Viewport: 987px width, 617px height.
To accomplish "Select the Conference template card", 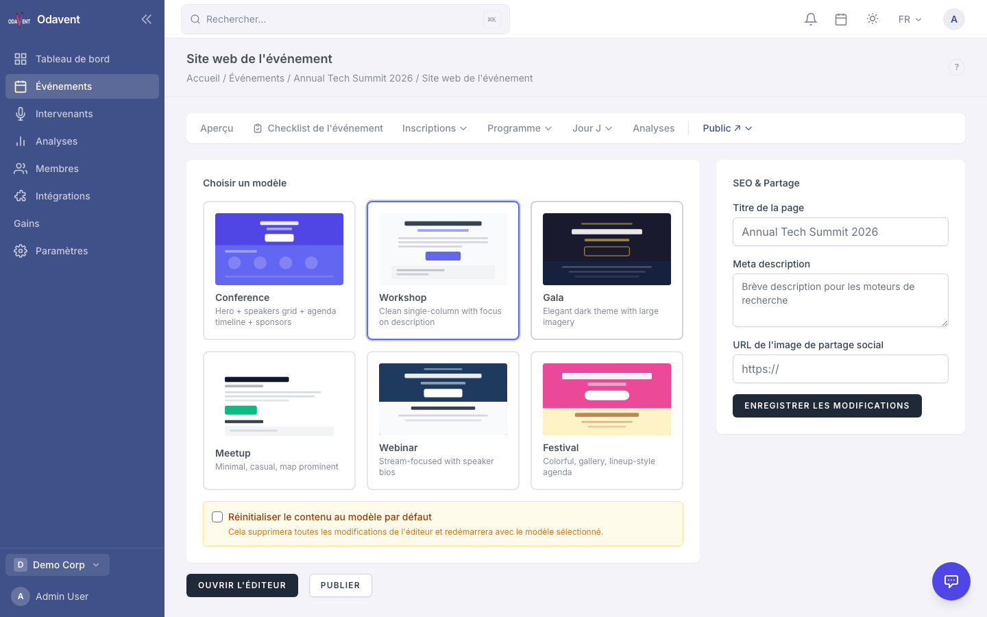I will (x=279, y=270).
